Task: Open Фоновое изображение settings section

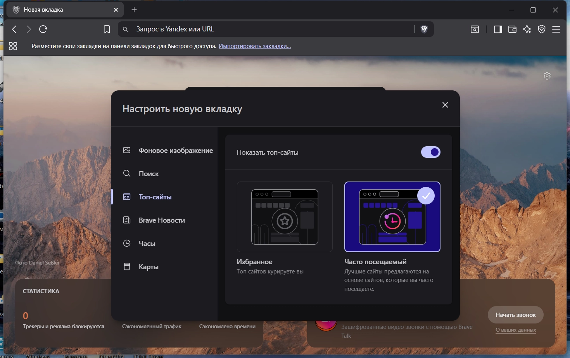Action: 168,150
